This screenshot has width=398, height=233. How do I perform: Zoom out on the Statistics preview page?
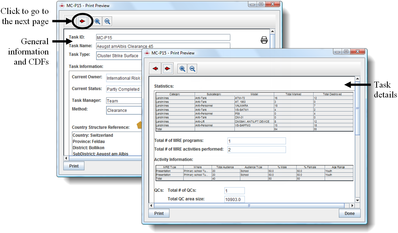pyautogui.click(x=192, y=69)
